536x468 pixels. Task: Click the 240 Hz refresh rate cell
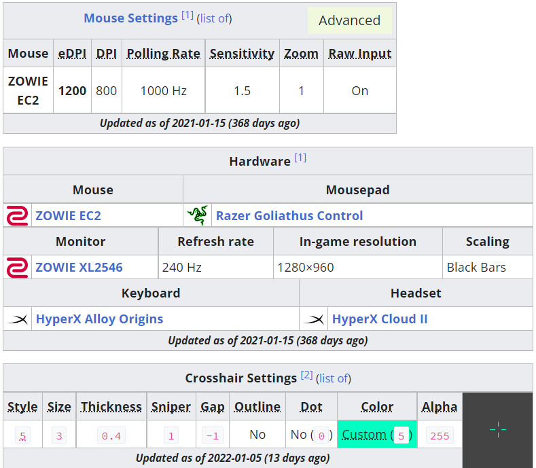click(216, 268)
